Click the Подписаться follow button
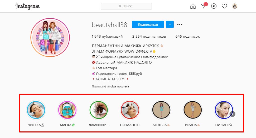Image resolution: width=256 pixels, height=138 pixels. pyautogui.click(x=148, y=24)
